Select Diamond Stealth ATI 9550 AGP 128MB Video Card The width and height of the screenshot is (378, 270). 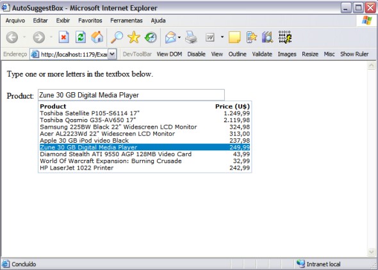(145, 154)
